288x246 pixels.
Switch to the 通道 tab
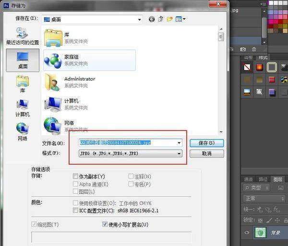point(248,179)
